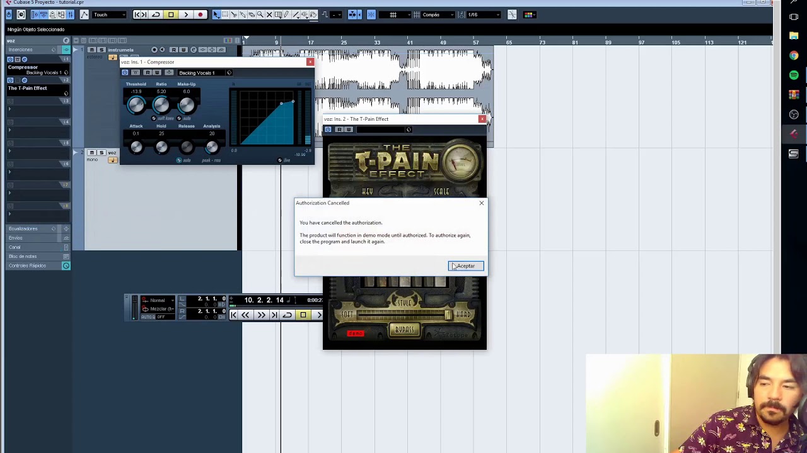
Task: Select the Erase tool
Action: (x=252, y=14)
